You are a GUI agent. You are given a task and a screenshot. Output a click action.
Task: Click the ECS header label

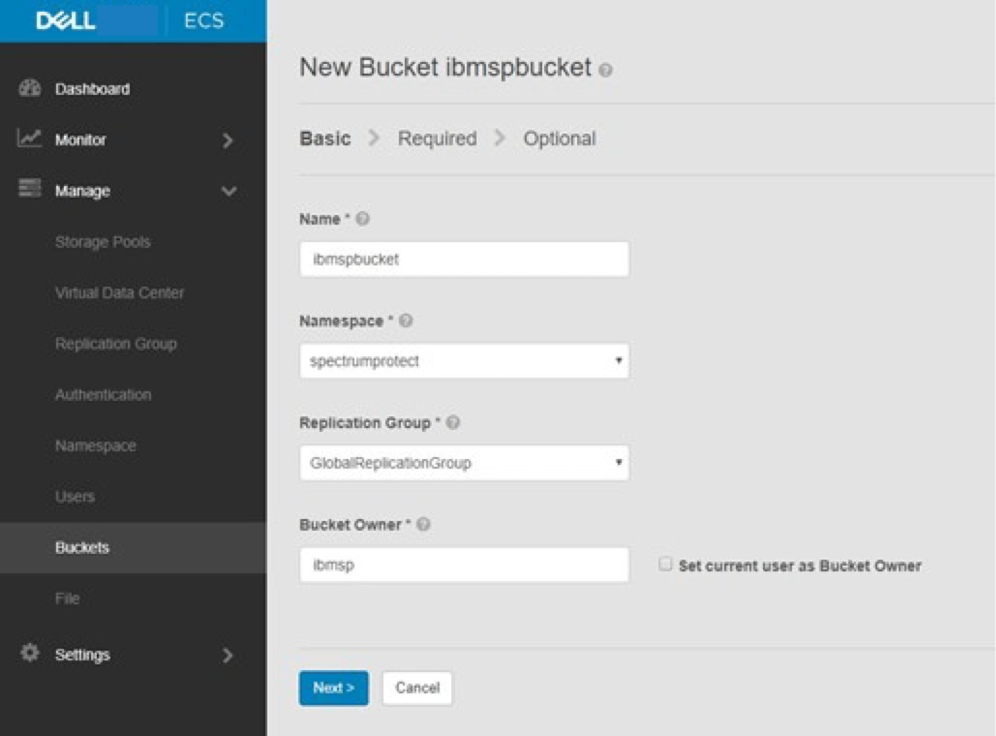pos(204,20)
